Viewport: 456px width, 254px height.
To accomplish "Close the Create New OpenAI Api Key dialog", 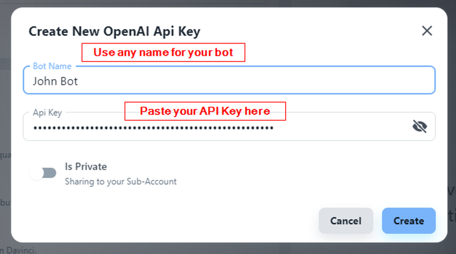I will point(427,31).
